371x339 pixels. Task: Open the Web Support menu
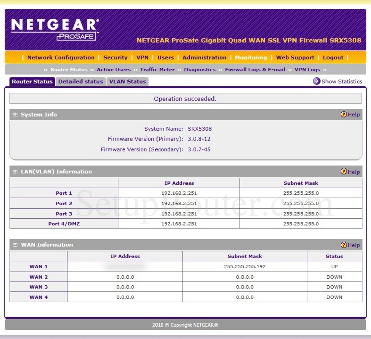click(295, 57)
